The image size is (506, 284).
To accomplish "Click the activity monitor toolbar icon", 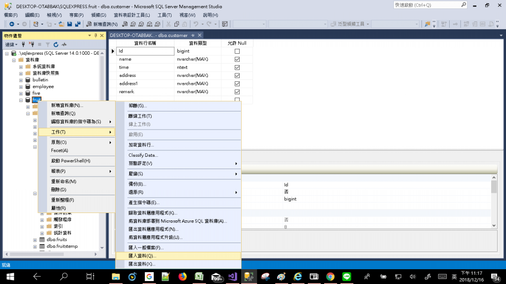I will (x=225, y=24).
